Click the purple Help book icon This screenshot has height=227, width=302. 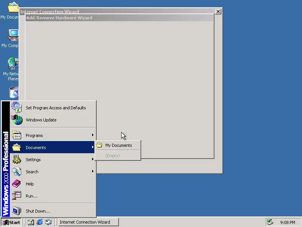click(x=17, y=183)
